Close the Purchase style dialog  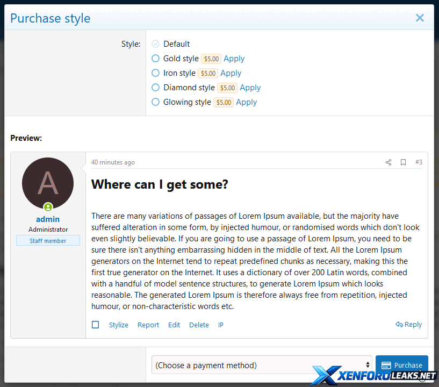420,18
